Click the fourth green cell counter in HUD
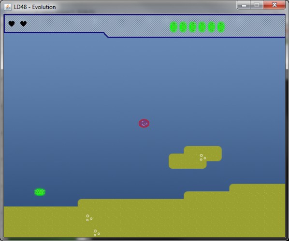The width and height of the screenshot is (289, 241). click(202, 27)
